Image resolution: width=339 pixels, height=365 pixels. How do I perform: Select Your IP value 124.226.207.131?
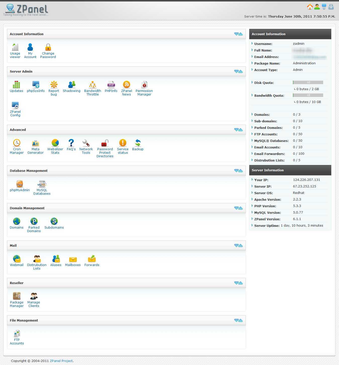pyautogui.click(x=307, y=180)
